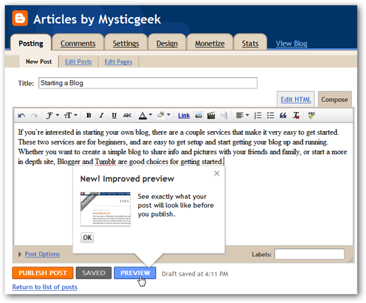Image resolution: width=366 pixels, height=303 pixels.
Task: Open the text alignment dropdown
Action: coord(242,115)
